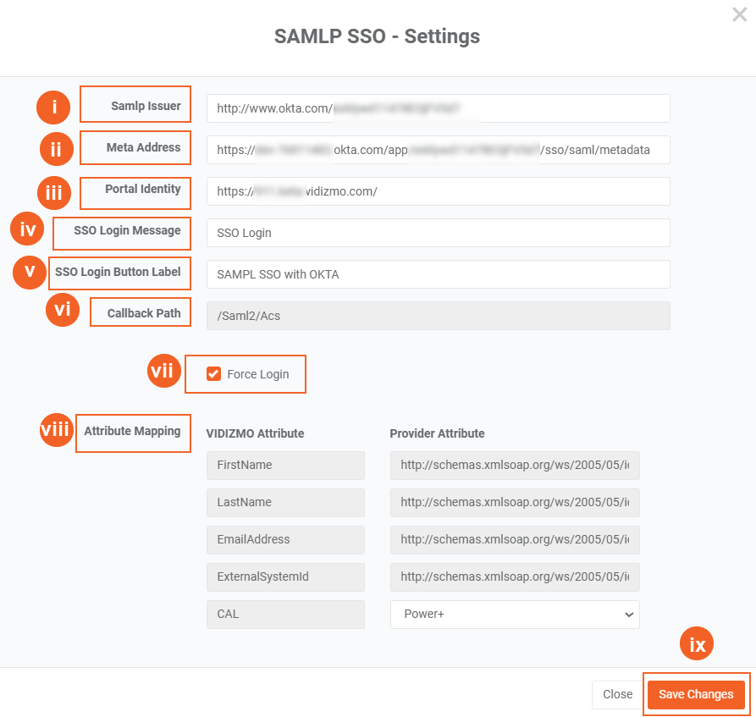Click the orange step ix marker
Viewport: 756px width, 717px height.
click(x=697, y=645)
